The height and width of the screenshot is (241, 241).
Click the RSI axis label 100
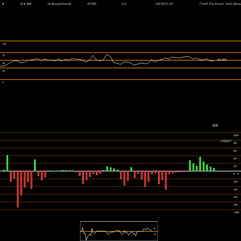click(4, 44)
